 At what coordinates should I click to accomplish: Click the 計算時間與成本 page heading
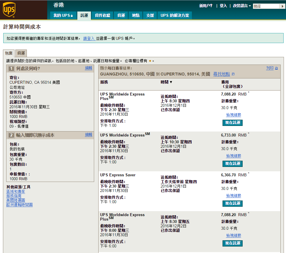click(x=22, y=27)
